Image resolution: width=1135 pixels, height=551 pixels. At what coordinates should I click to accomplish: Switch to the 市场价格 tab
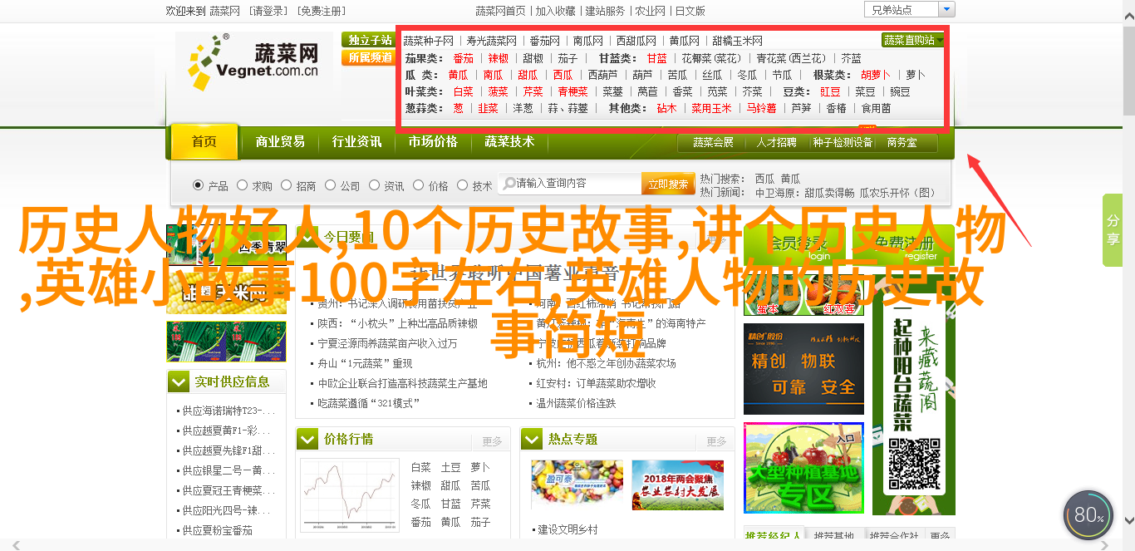click(433, 142)
